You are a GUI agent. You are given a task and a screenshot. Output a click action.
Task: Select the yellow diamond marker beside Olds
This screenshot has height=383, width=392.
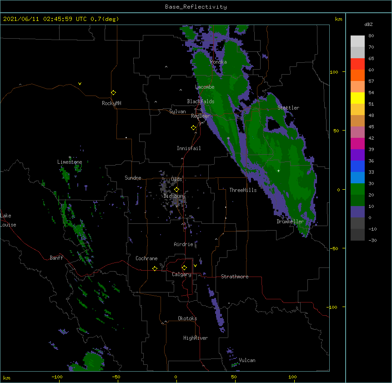point(176,189)
